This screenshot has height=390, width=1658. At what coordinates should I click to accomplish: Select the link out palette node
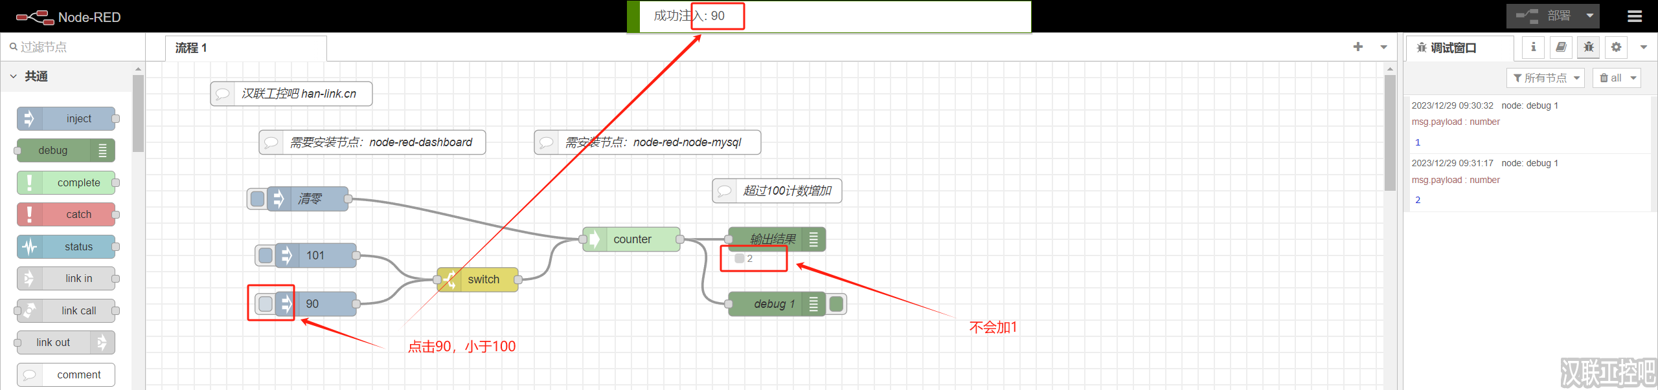(x=66, y=343)
